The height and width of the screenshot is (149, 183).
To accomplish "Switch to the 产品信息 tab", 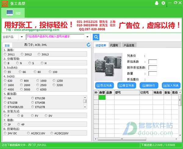I will pyautogui.click(x=129, y=45).
